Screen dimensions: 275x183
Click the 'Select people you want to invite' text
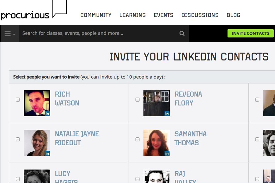tap(46, 77)
